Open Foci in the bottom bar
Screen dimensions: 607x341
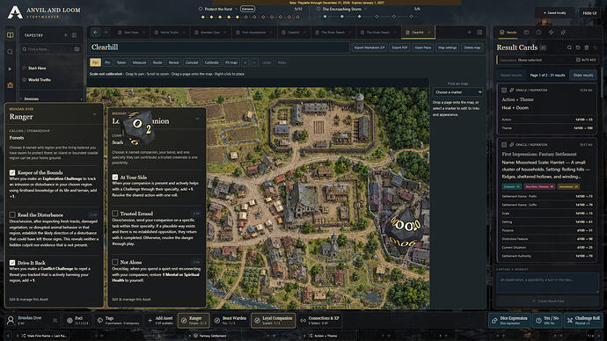click(x=77, y=320)
